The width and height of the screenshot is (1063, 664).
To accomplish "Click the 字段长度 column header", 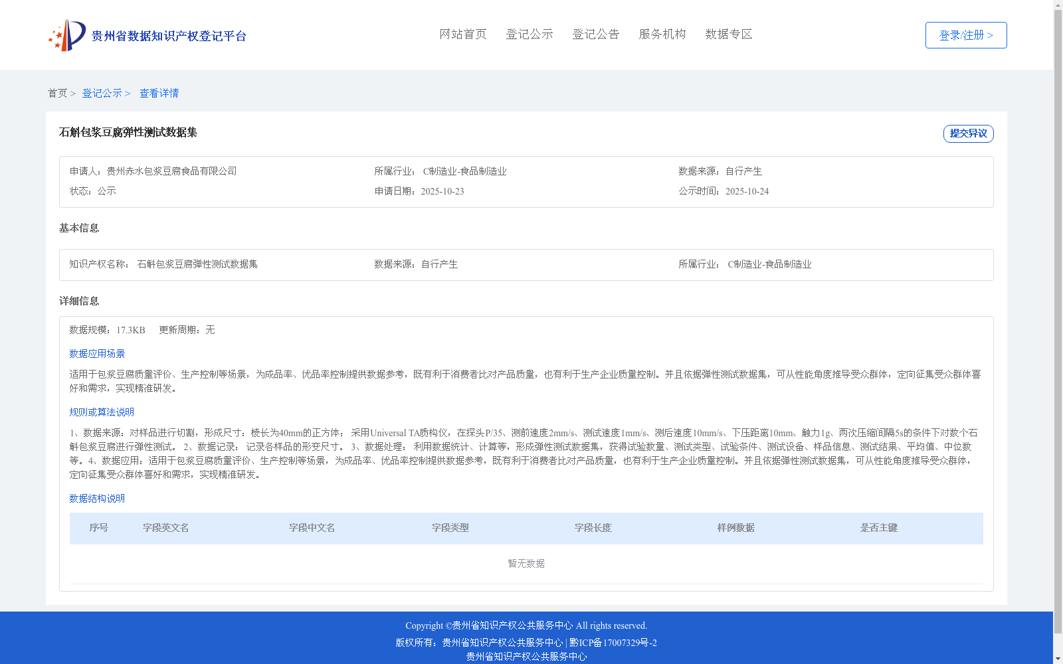I will (593, 528).
